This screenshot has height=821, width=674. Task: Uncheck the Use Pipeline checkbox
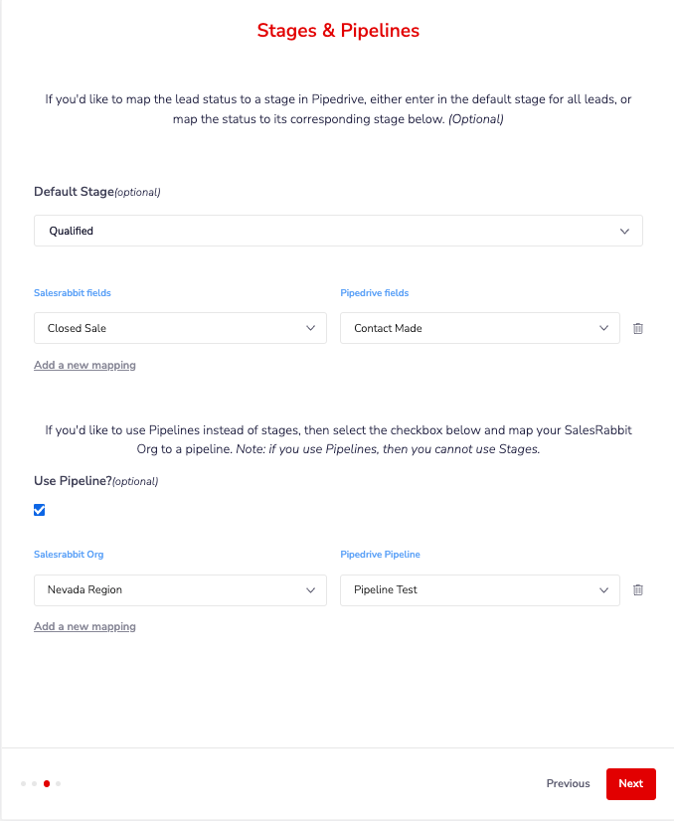tap(40, 510)
